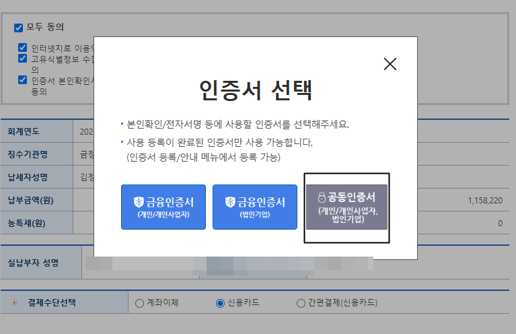Viewport: 516px width, 334px height.
Task: Click lock icon on 공동인증서 button
Action: tap(322, 197)
